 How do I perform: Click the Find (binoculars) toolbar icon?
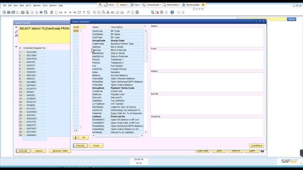coord(52,12)
